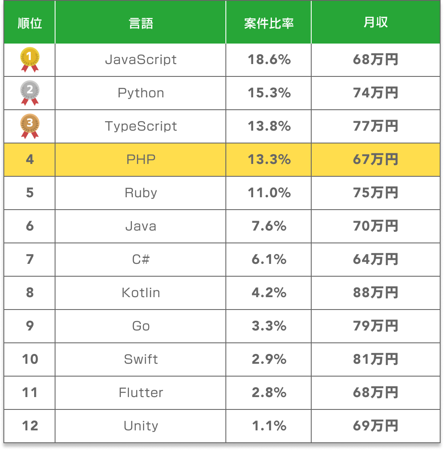This screenshot has height=450, width=444.
Task: Click the Flutter language cell
Action: point(141,393)
